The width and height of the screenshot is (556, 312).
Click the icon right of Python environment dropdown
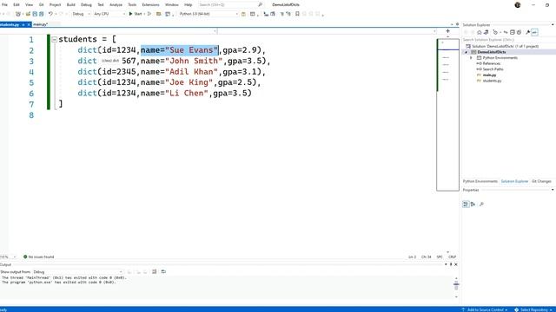click(x=243, y=14)
